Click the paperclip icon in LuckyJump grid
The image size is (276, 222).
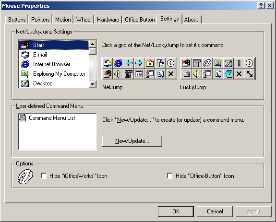coord(207,63)
